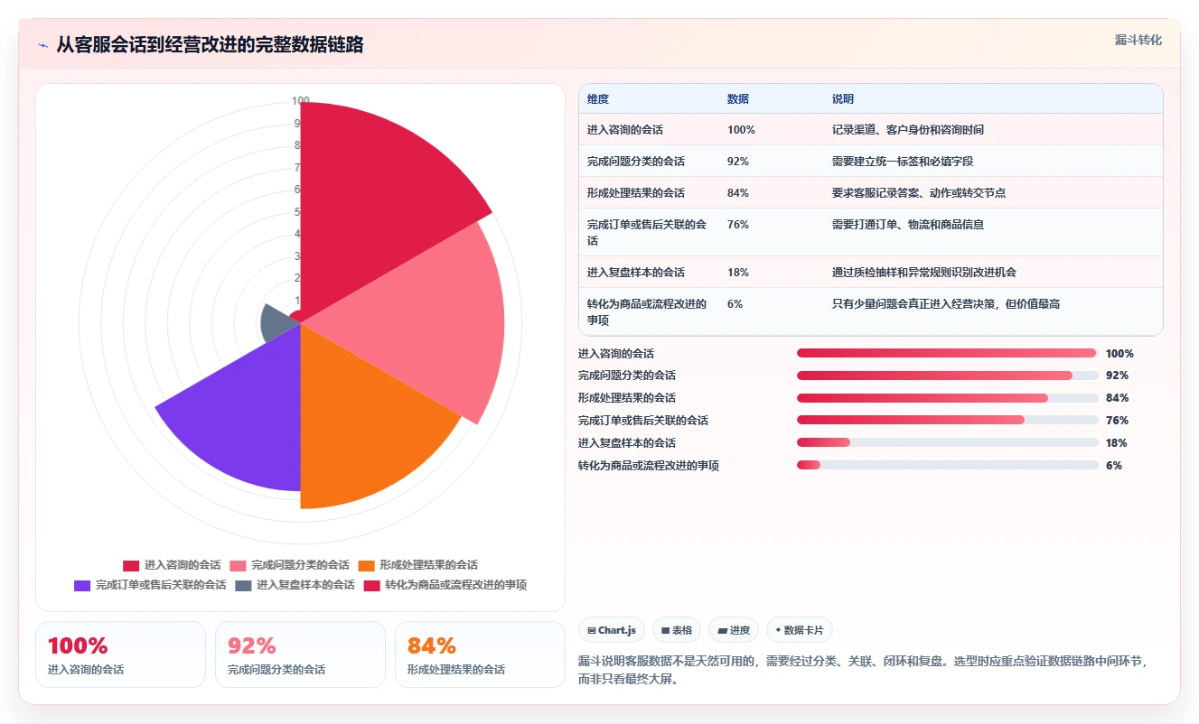Toggle the 进入复盘样本的会话 legend swatch
The image size is (1199, 724).
243,585
